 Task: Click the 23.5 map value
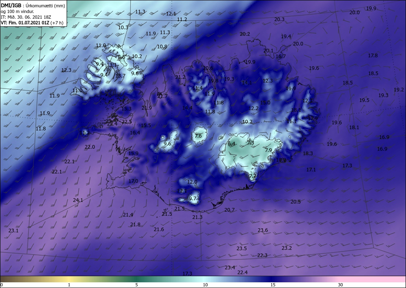click(x=242, y=248)
